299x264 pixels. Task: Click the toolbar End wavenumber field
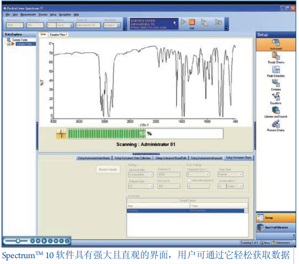click(35, 25)
